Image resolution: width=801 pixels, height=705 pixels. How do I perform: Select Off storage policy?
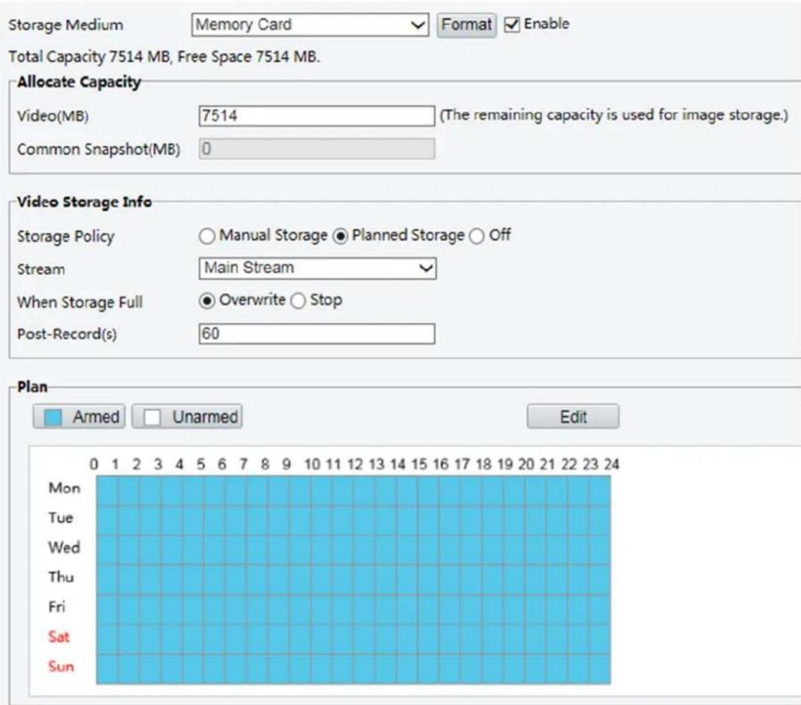coord(477,236)
